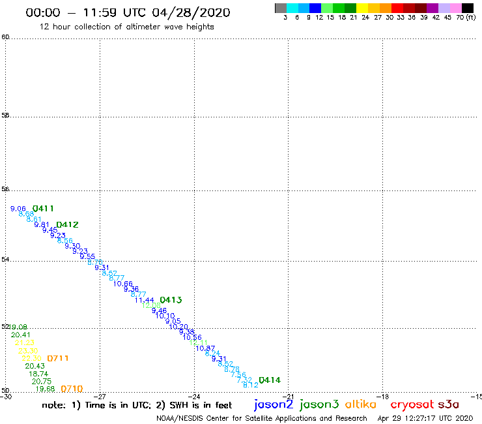Select the 8.78 wave height reading
Screen dimensions: 482x424
coord(232,369)
